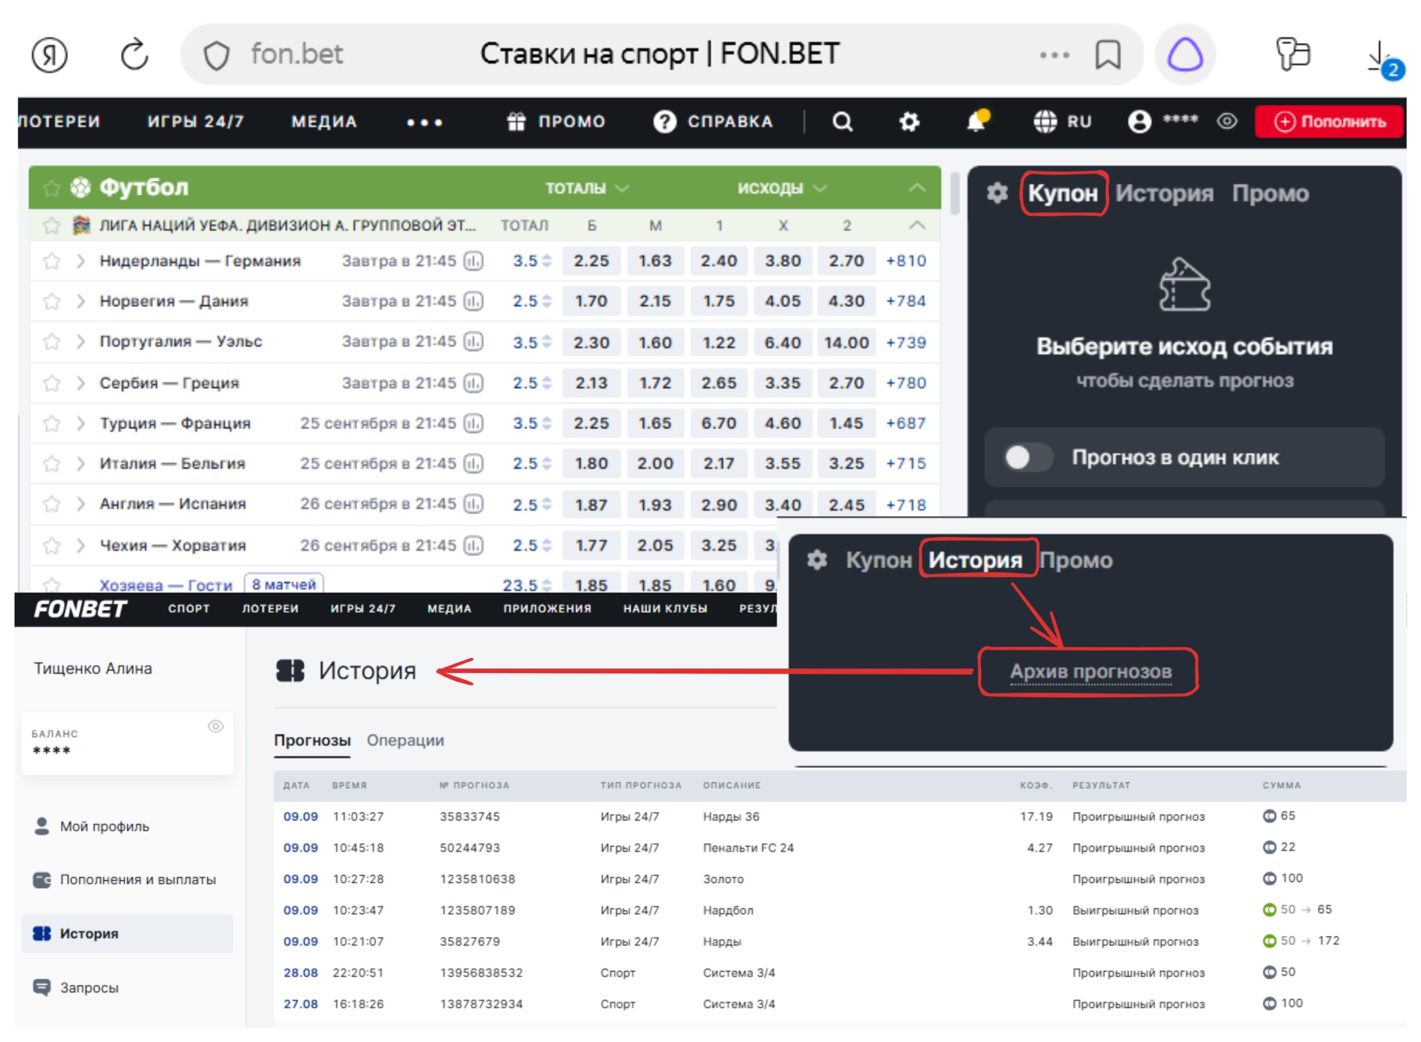Open the Alice assistant purple icon

pyautogui.click(x=1185, y=55)
